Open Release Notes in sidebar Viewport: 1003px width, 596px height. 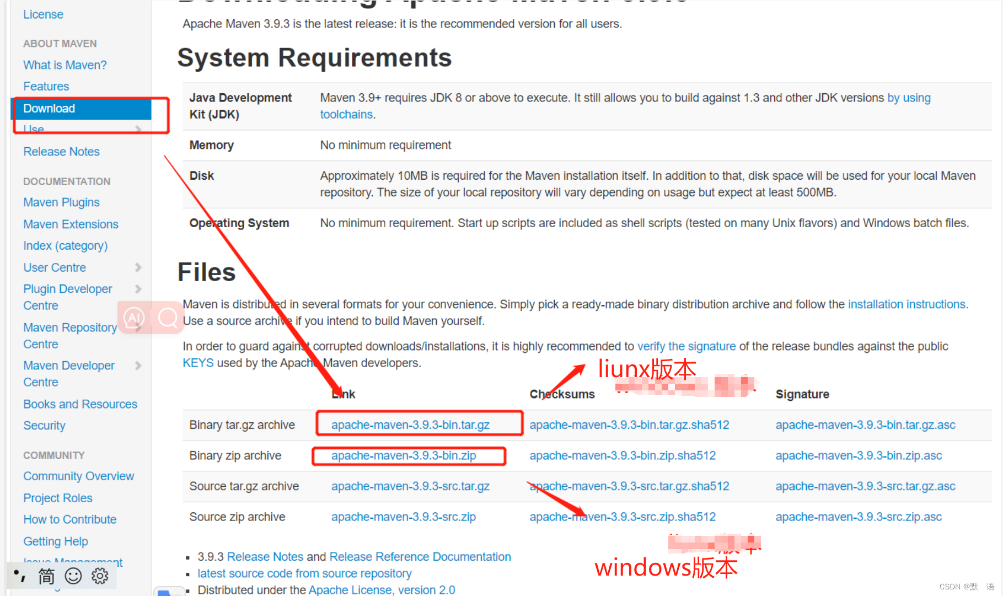click(x=62, y=152)
